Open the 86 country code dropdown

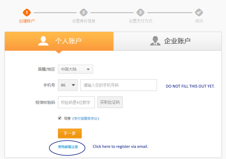coord(68,85)
